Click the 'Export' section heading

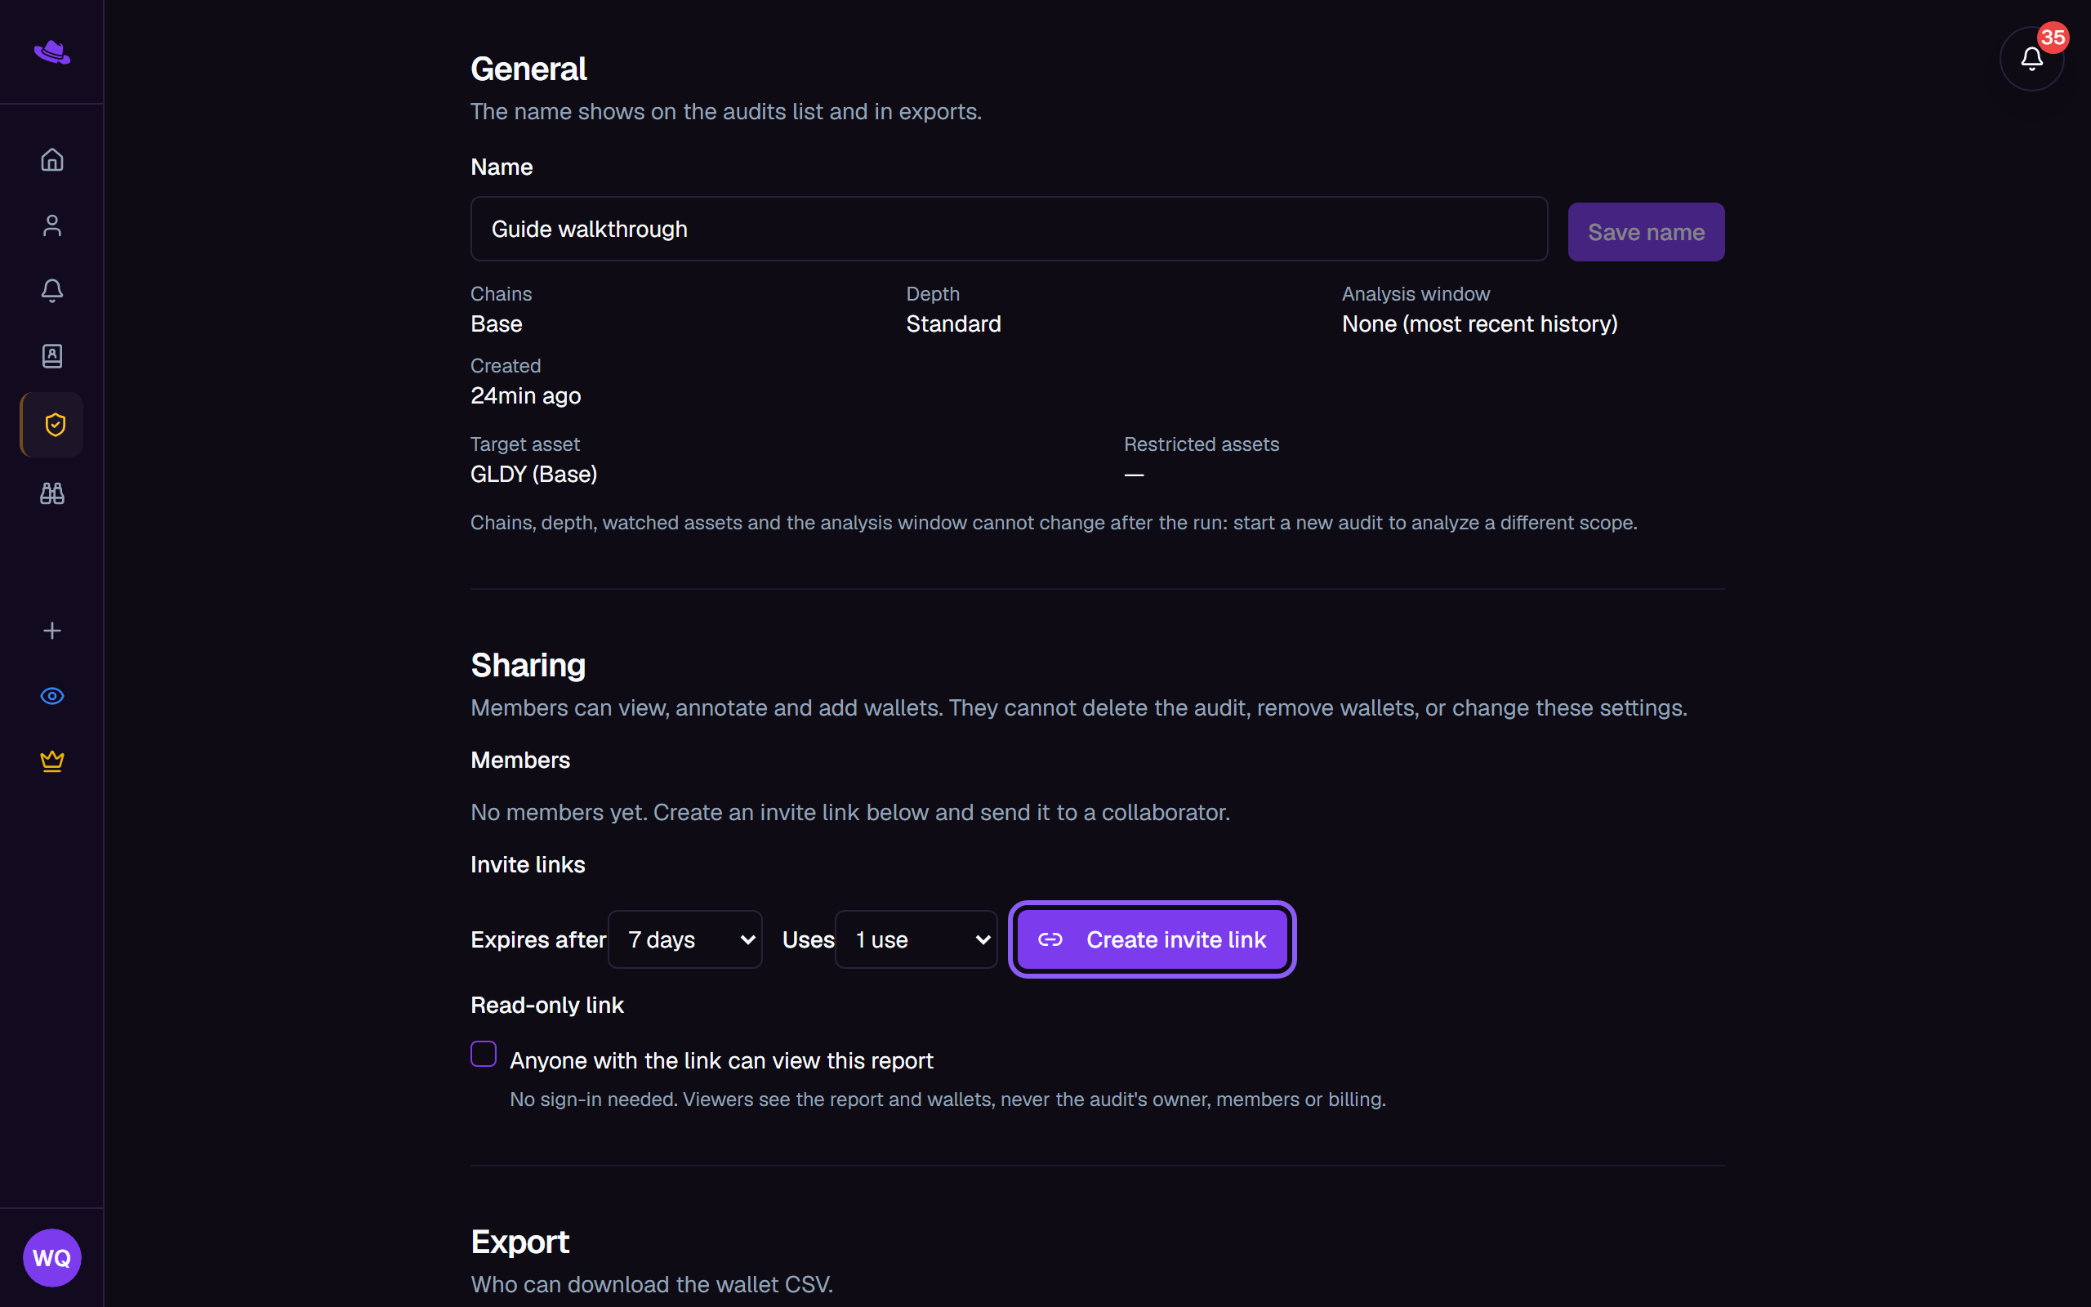point(519,1242)
